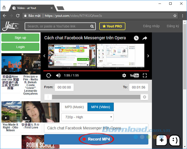Click the Record MP4 button
The width and height of the screenshot is (187, 149).
click(96, 139)
